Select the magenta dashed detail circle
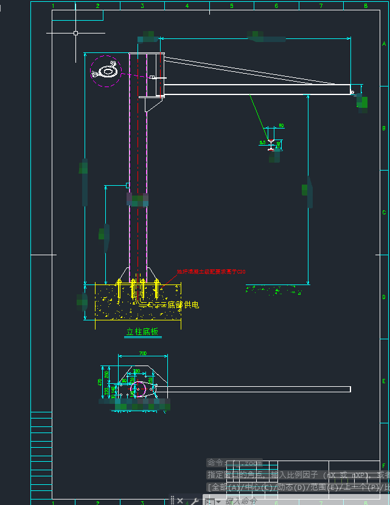The width and height of the screenshot is (390, 505). click(106, 71)
